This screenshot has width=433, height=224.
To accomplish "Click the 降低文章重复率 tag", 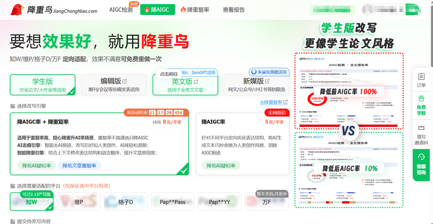I will pos(79,166).
